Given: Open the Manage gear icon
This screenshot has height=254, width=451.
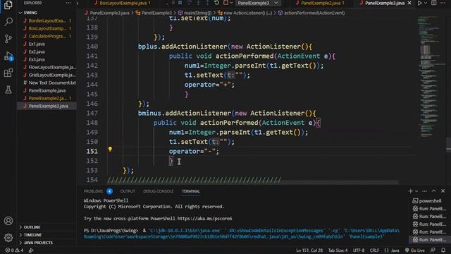Looking at the screenshot, I should point(8,238).
